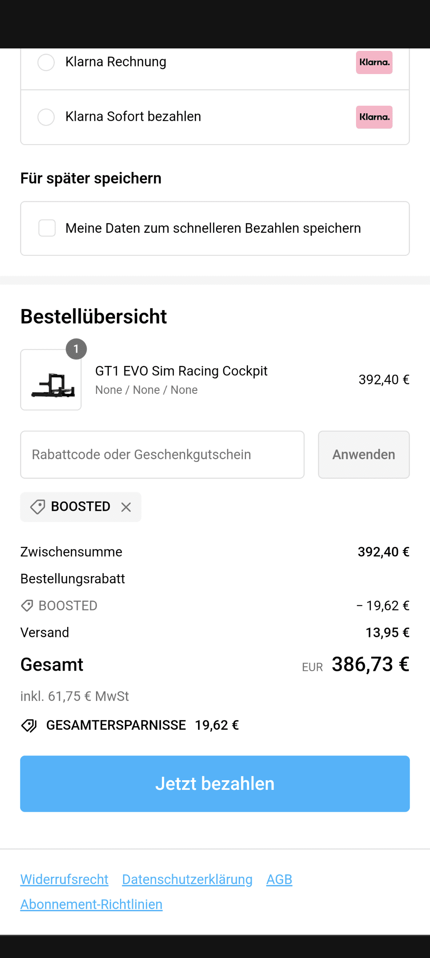The width and height of the screenshot is (430, 958).
Task: Click Jetzt bezahlen button
Action: coord(215,784)
